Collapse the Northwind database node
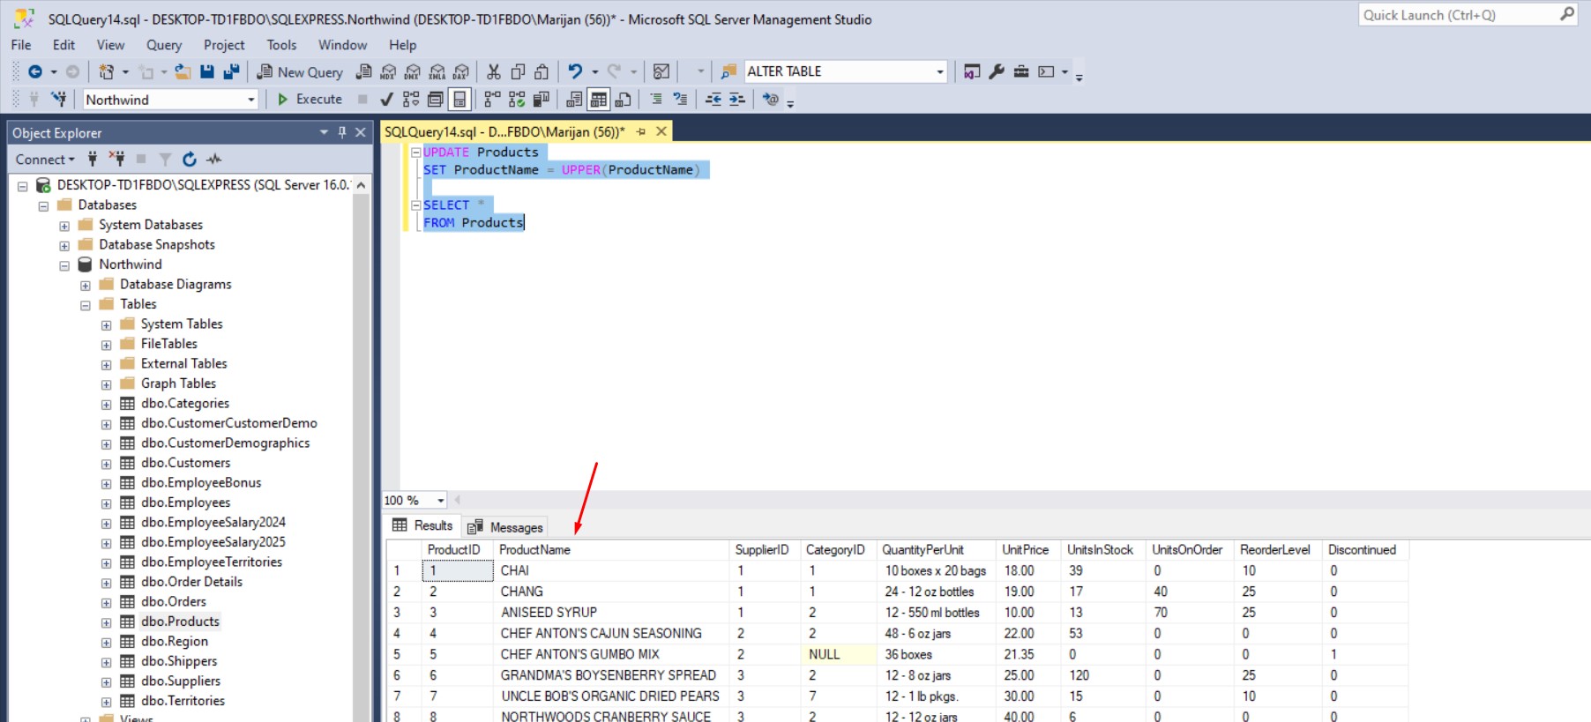The height and width of the screenshot is (722, 1591). [x=64, y=265]
